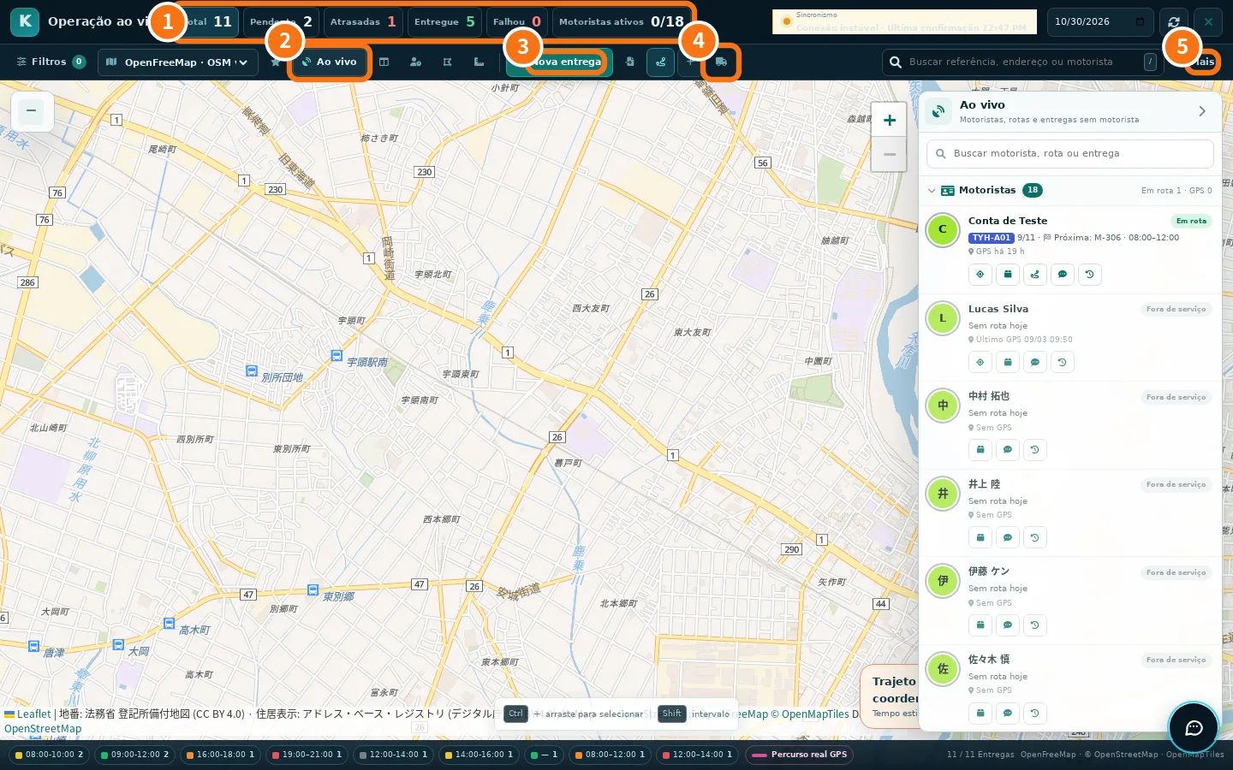Focus Buscar motorista, rota ou entrega field

point(1070,154)
